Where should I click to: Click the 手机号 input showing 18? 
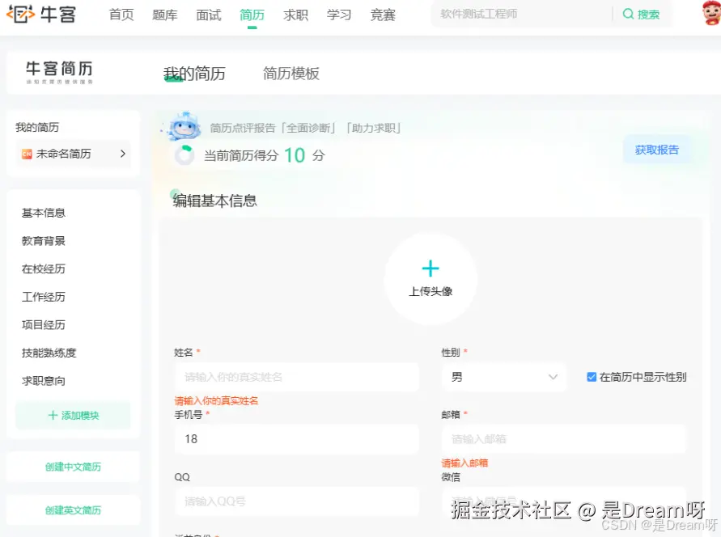(297, 439)
